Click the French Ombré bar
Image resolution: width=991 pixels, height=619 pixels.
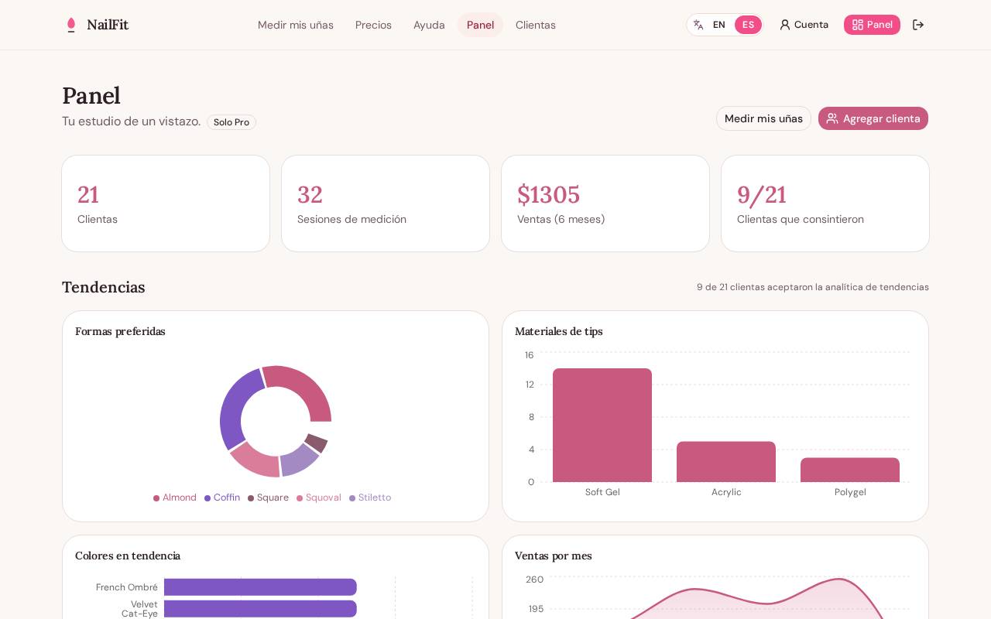[x=260, y=587]
